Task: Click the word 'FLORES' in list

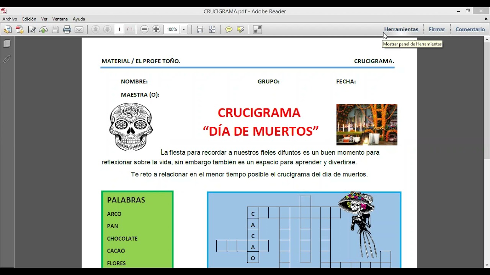Action: (116, 263)
